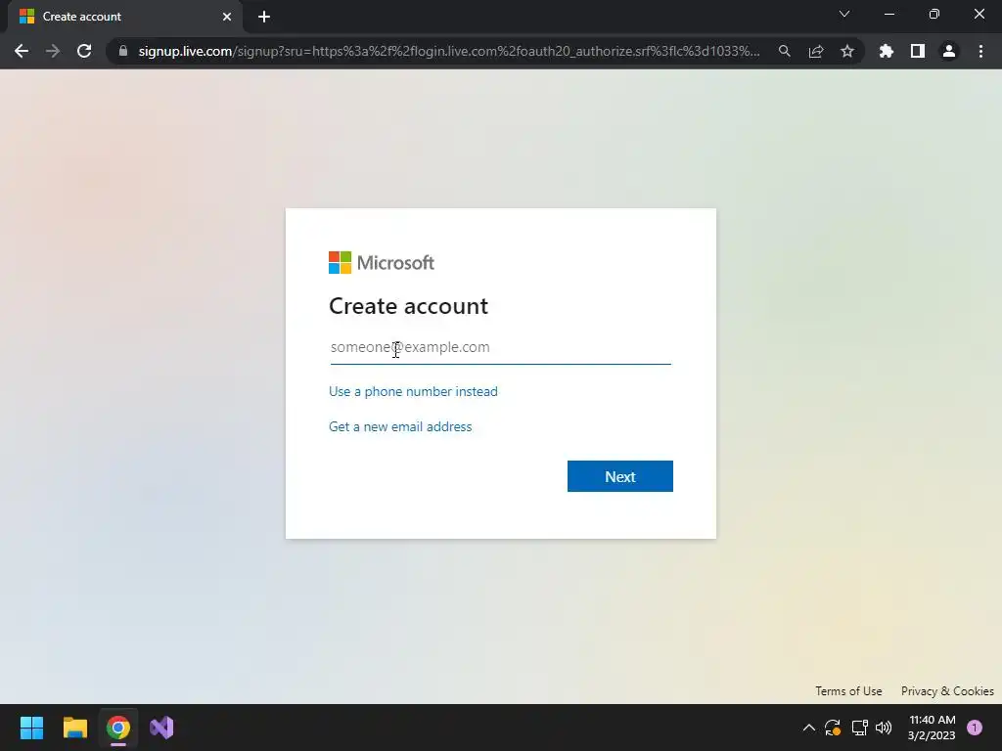Click the signup.live.com address bar

[448, 51]
